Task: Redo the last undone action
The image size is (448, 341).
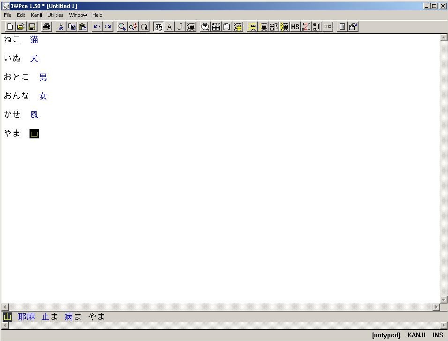Action: point(108,27)
